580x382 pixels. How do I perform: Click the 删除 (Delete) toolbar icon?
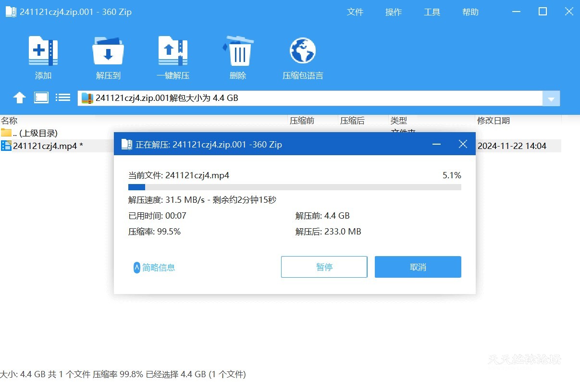(238, 56)
